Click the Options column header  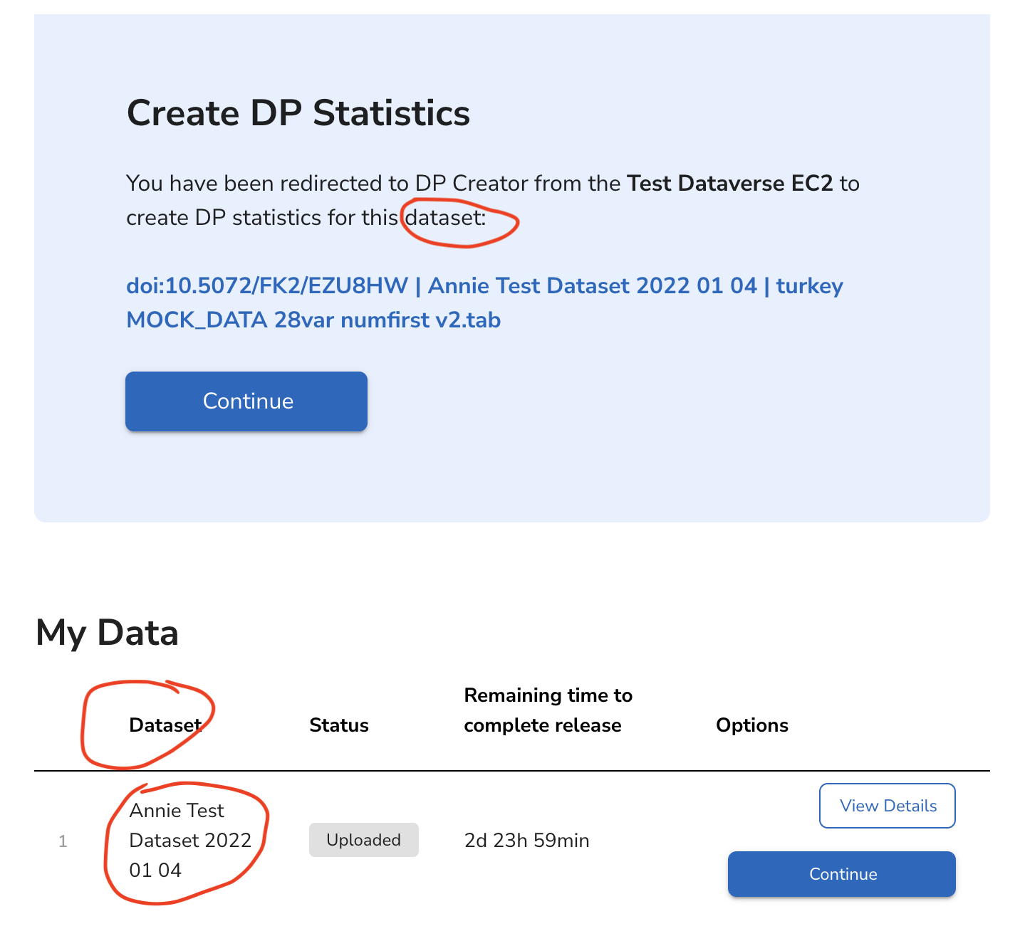[x=752, y=725]
